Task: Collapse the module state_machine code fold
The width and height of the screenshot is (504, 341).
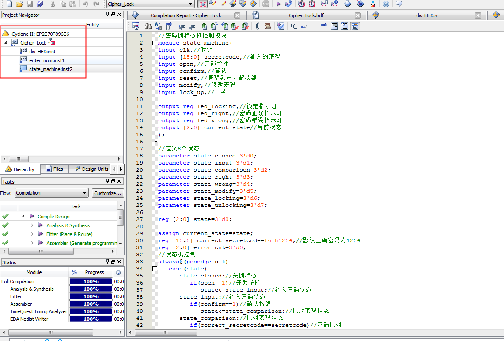Action: tap(155, 43)
